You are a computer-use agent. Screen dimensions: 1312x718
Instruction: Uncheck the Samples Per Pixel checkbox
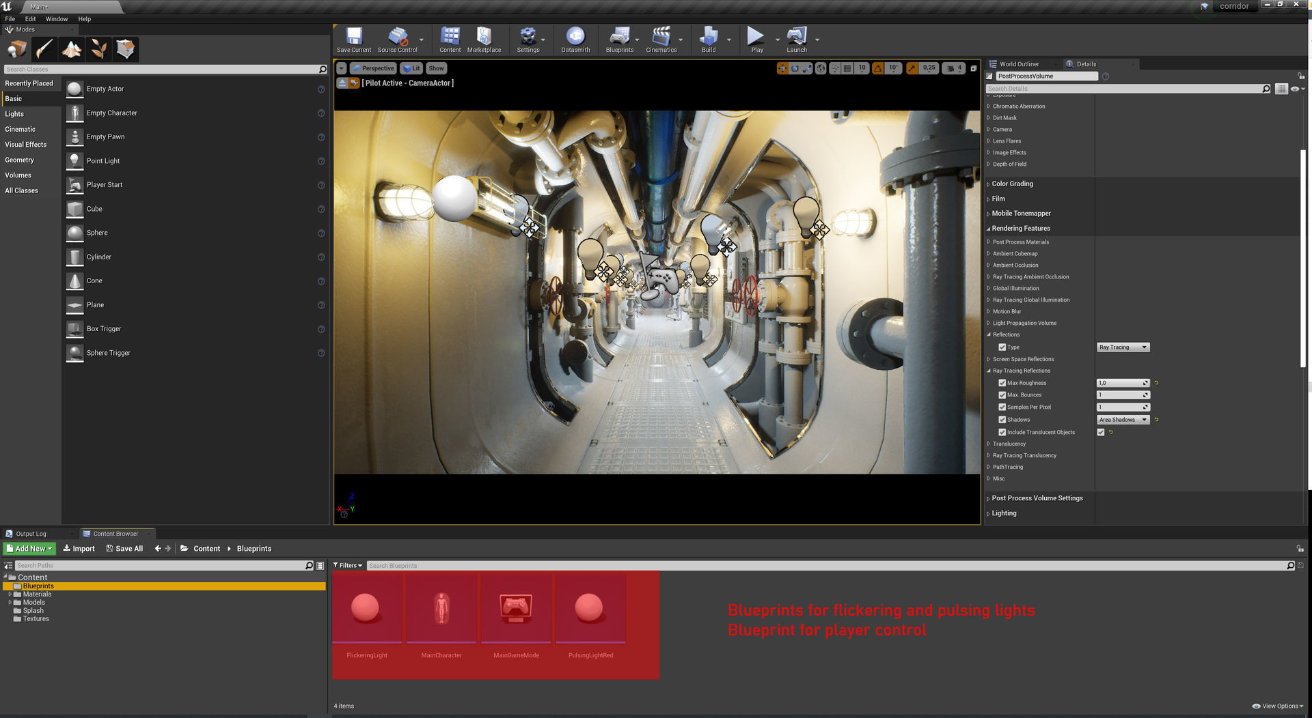pos(1002,407)
